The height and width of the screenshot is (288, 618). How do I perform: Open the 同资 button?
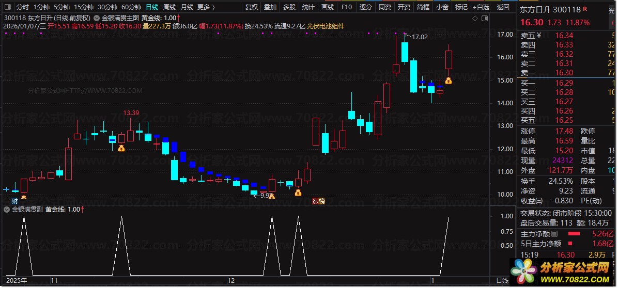[385, 7]
